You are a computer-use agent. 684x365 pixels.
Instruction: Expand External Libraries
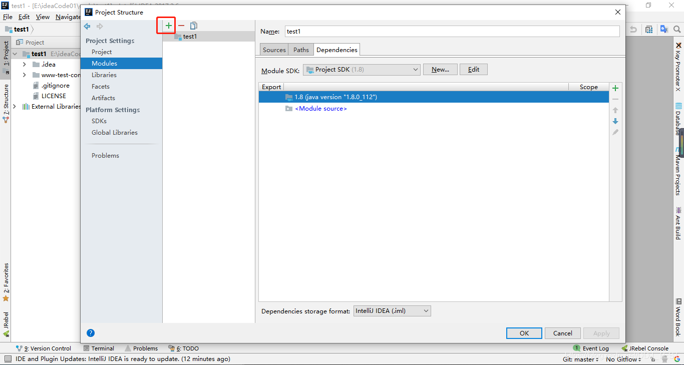coord(15,106)
